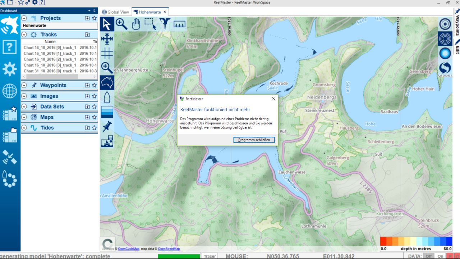Click the help question mark in title bar
The height and width of the screenshot is (259, 460).
(x=42, y=3)
